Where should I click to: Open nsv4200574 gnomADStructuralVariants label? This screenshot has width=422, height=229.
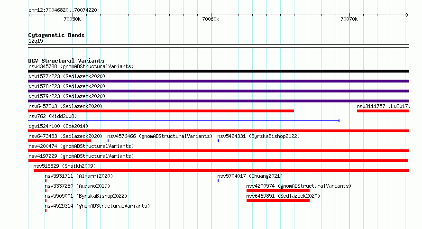point(299,186)
